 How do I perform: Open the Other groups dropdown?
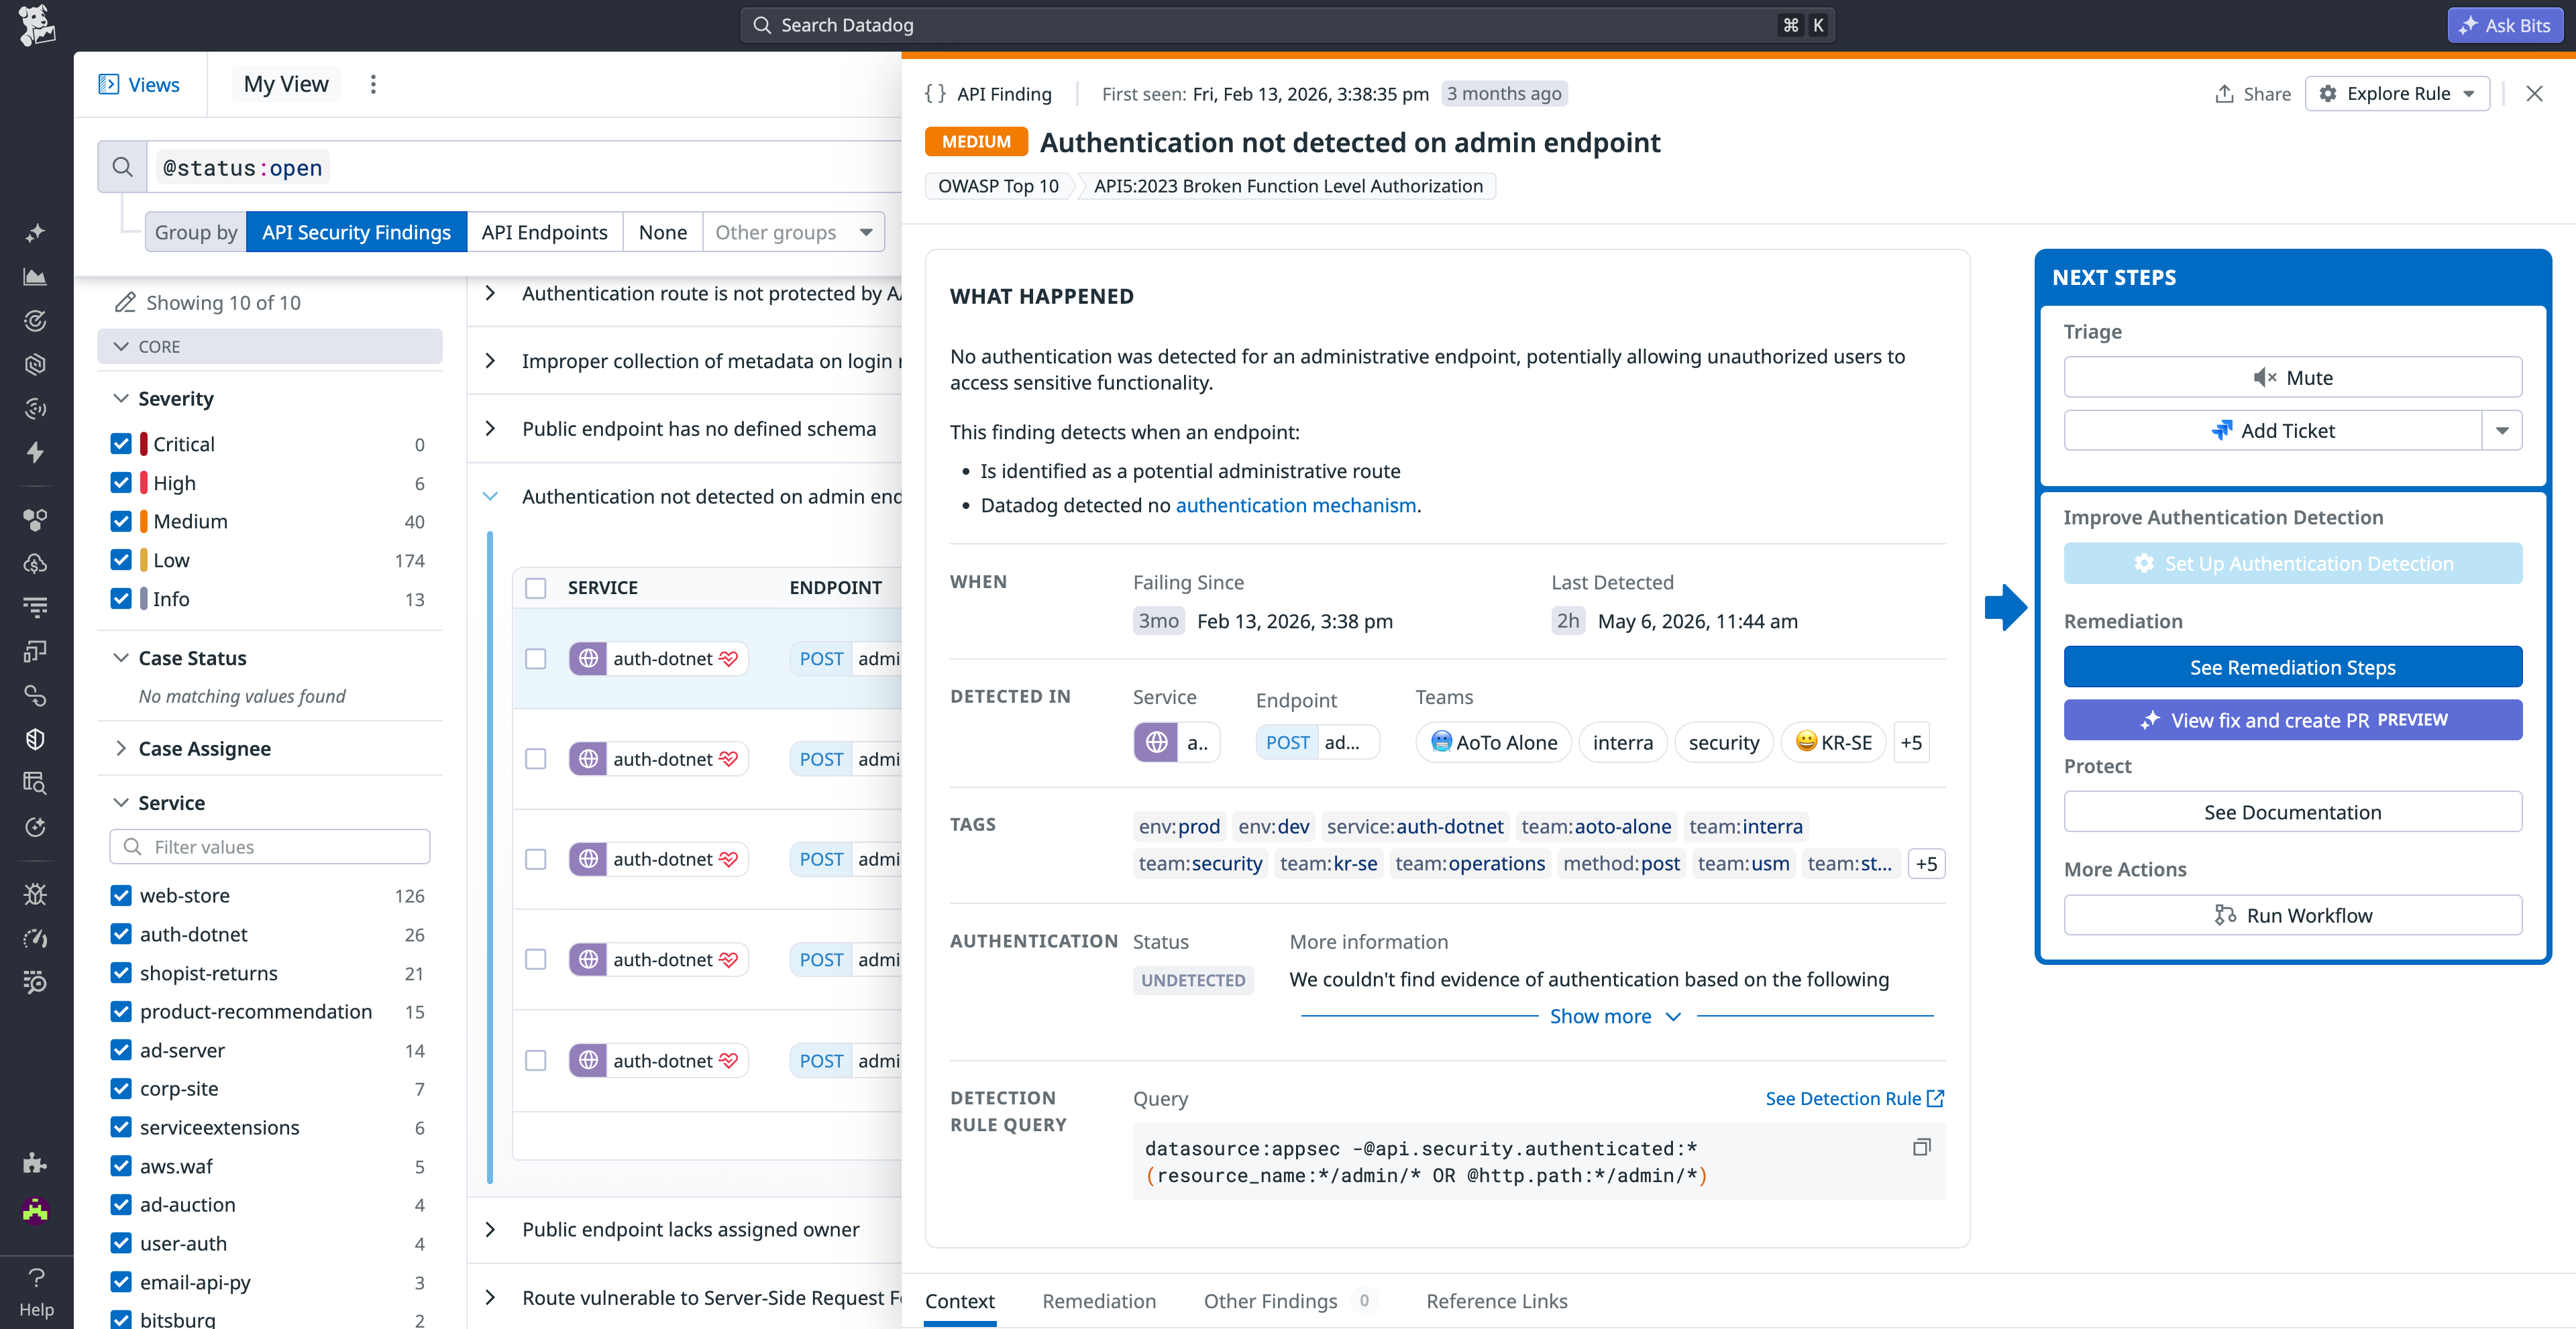point(794,232)
